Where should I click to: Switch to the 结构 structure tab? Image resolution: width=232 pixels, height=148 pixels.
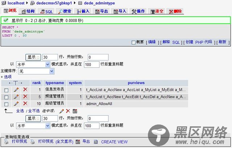coord(28,11)
